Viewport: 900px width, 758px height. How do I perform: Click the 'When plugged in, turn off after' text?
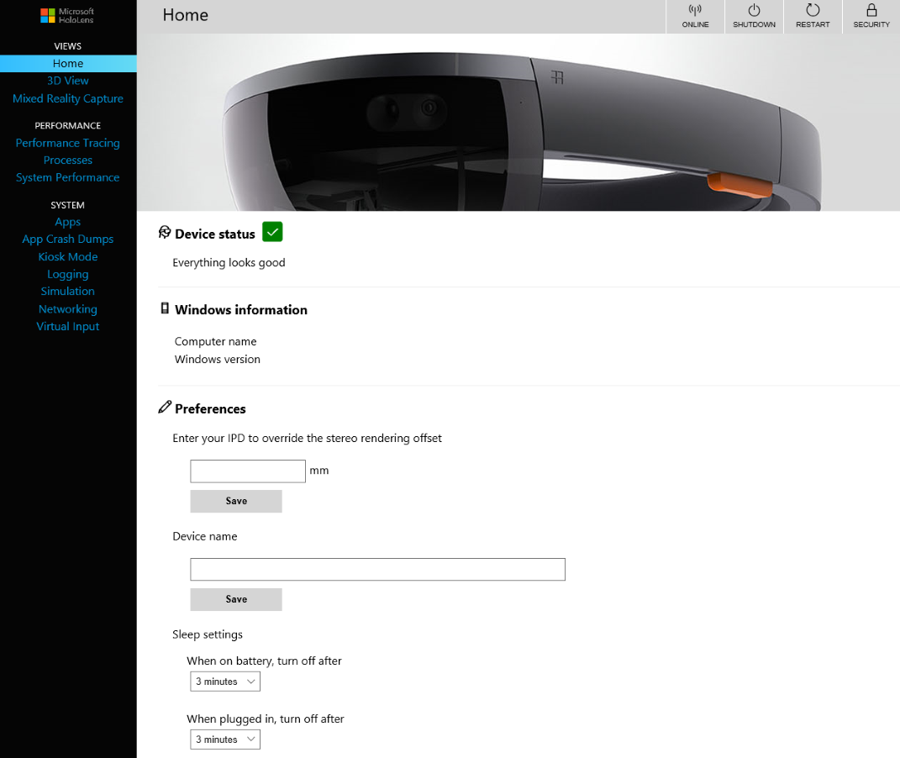pyautogui.click(x=266, y=719)
